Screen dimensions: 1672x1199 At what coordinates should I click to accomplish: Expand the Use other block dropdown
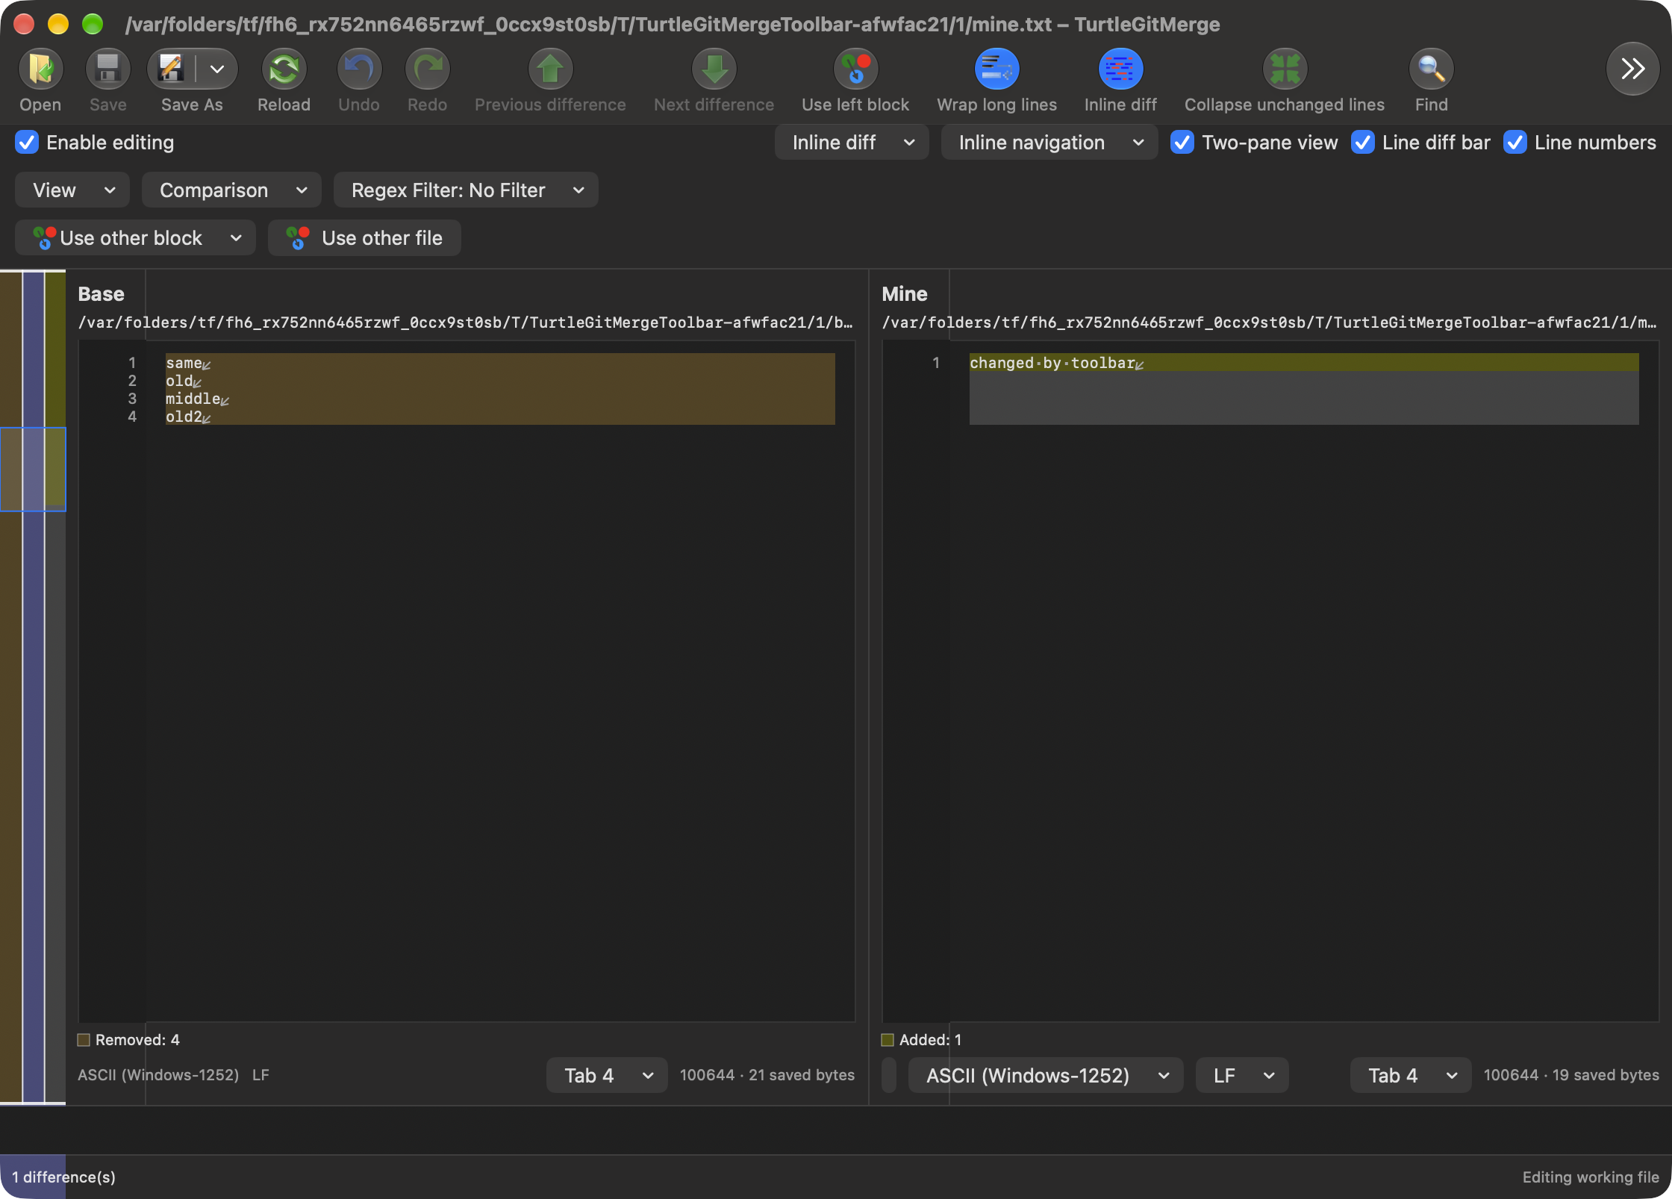tap(236, 238)
